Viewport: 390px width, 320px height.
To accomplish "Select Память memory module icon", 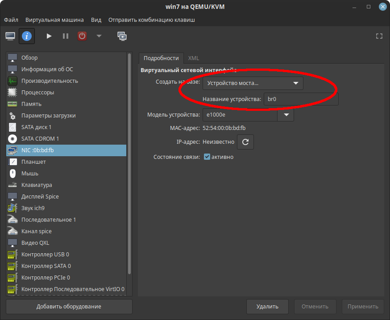I will [12, 104].
